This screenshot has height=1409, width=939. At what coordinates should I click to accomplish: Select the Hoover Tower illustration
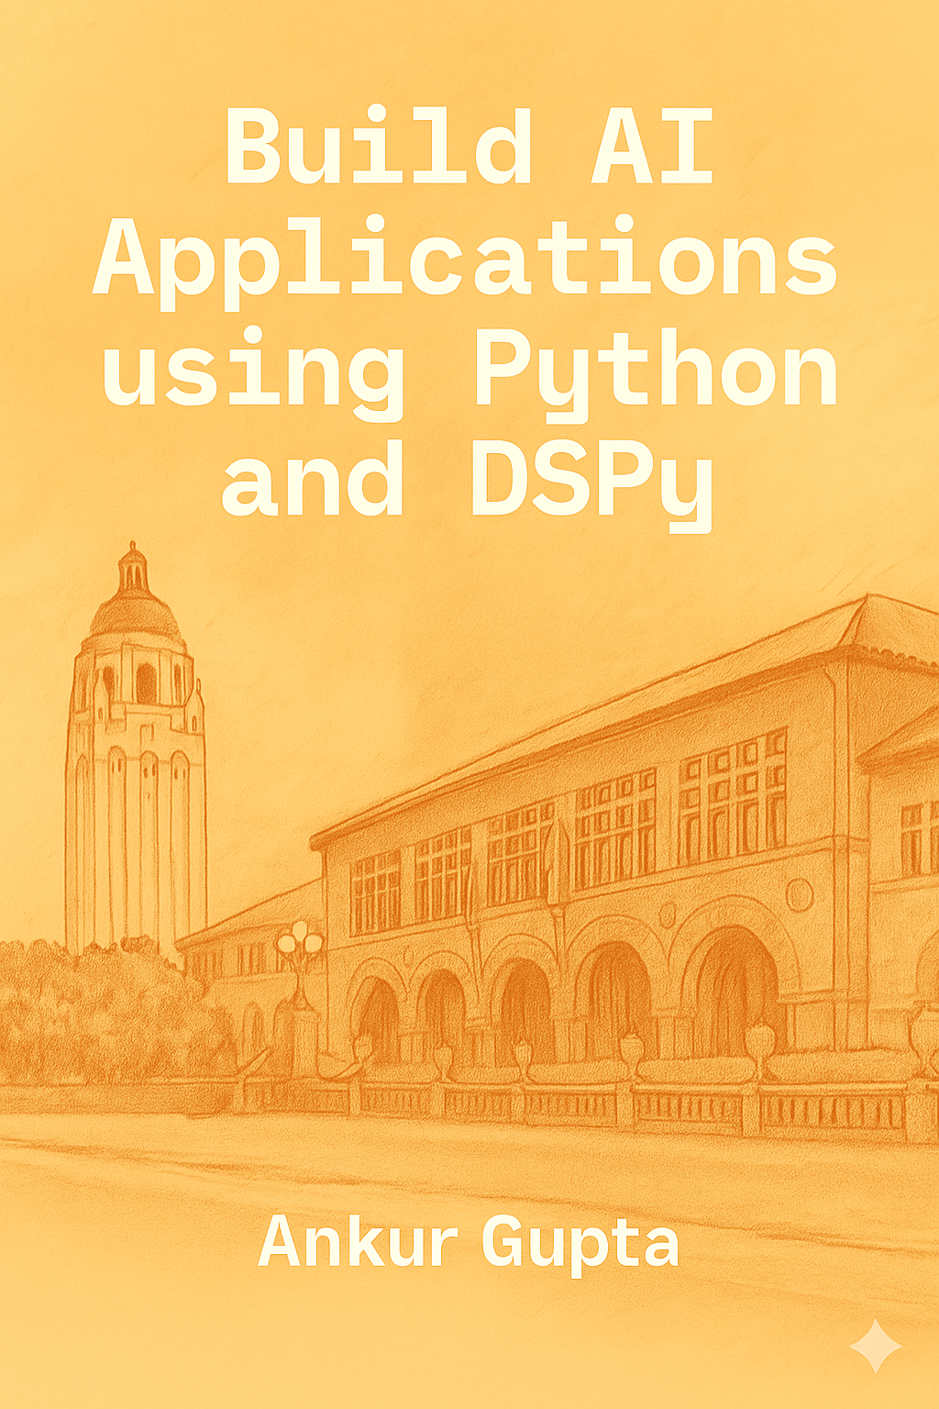coord(136,752)
